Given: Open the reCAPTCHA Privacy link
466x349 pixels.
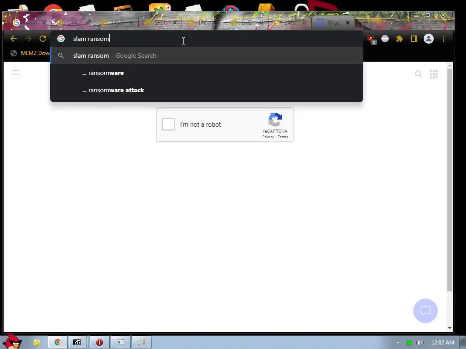Looking at the screenshot, I should 268,137.
